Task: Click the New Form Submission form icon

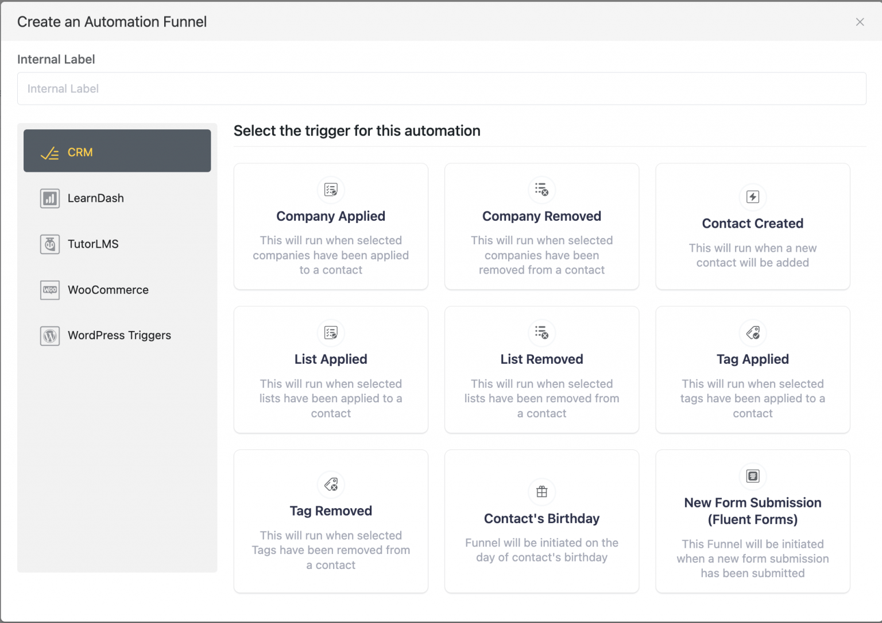Action: click(x=753, y=476)
